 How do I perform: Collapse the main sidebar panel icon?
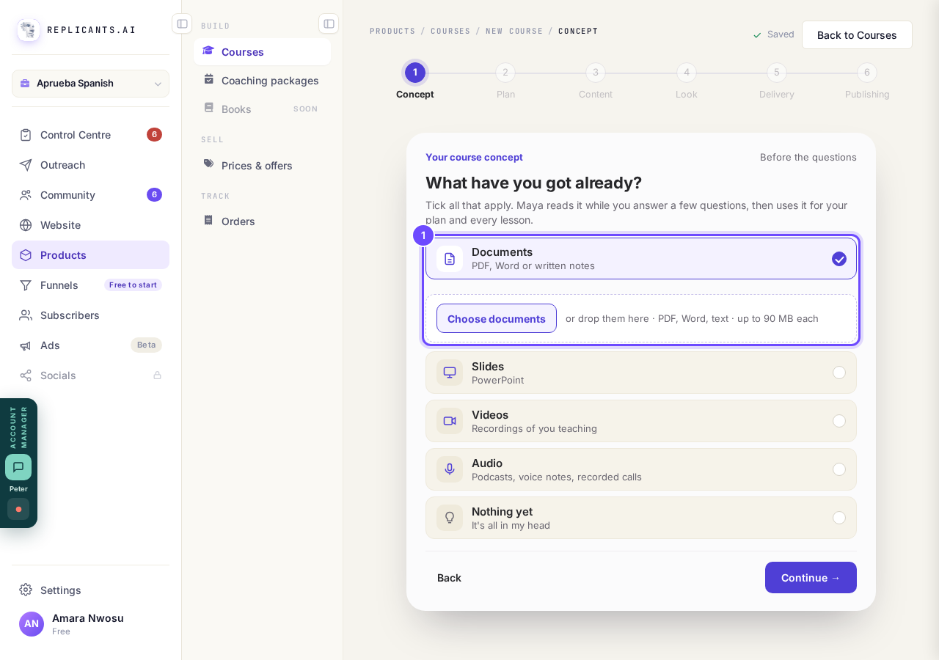click(182, 23)
